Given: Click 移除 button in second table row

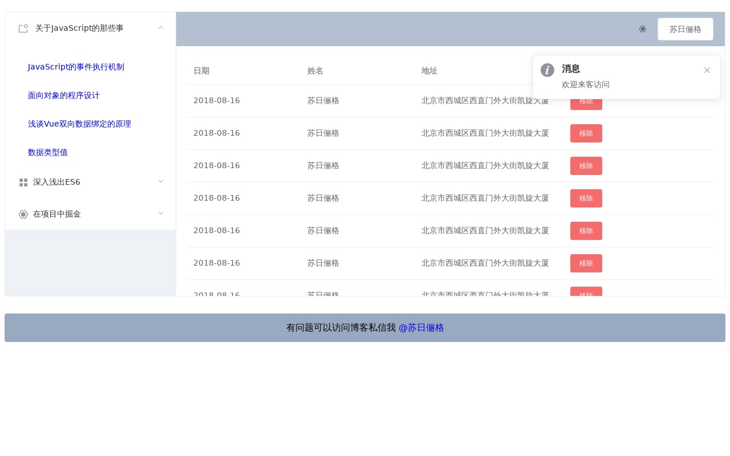Looking at the screenshot, I should pyautogui.click(x=586, y=133).
